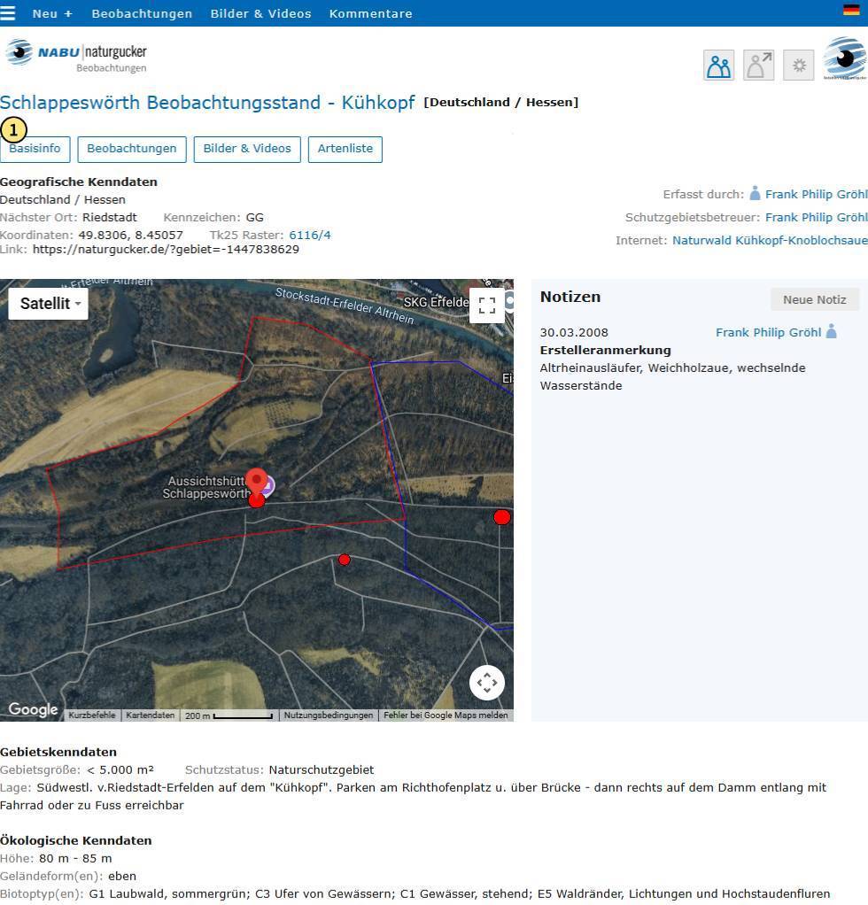868x905 pixels.
Task: Open the hamburger menu icon
Action: click(x=7, y=12)
